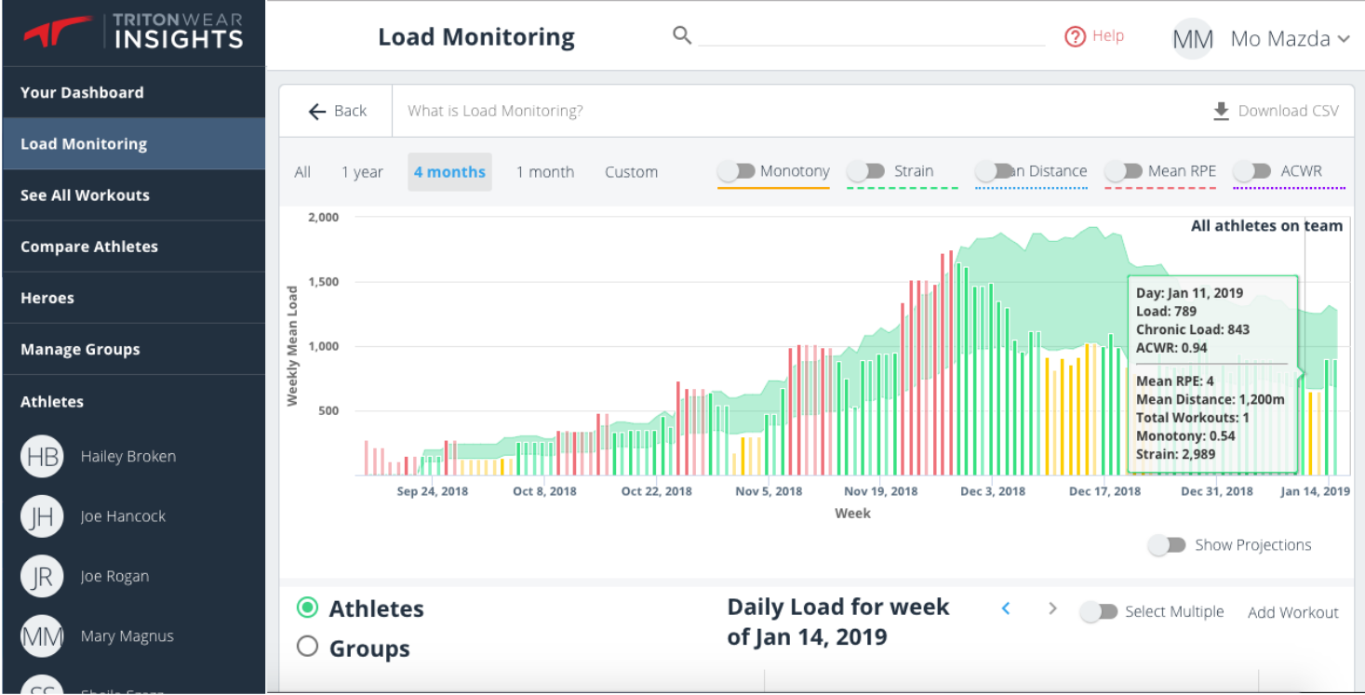This screenshot has width=1365, height=695.
Task: Go to previous week with left chevron
Action: click(x=1006, y=608)
